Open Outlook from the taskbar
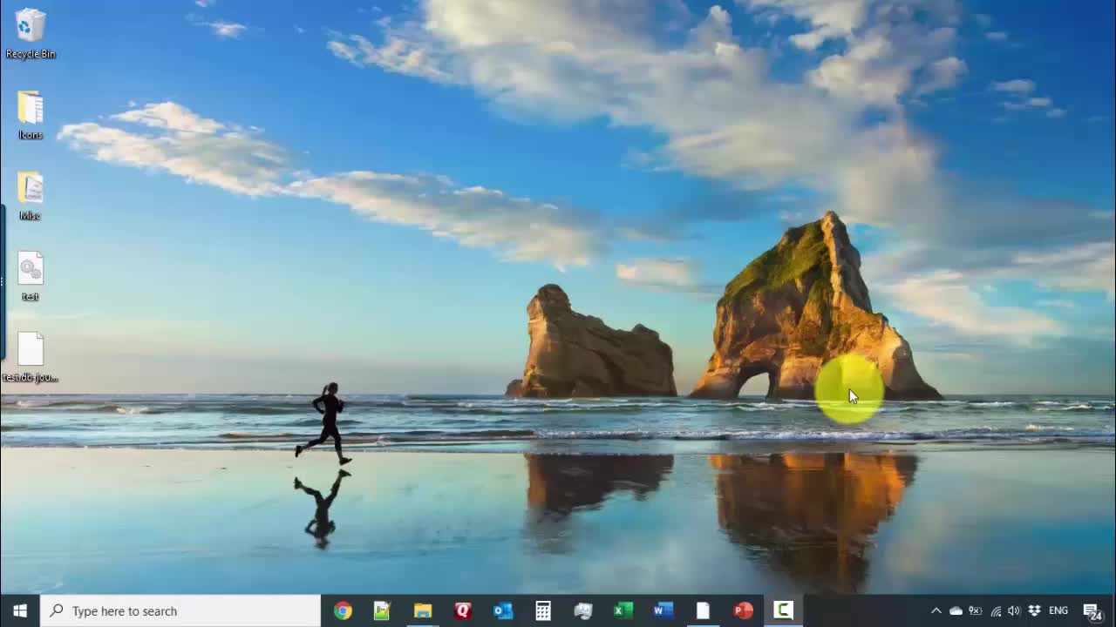 (503, 610)
